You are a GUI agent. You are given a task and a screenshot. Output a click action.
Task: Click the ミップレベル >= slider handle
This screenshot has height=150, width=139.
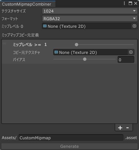77,44
